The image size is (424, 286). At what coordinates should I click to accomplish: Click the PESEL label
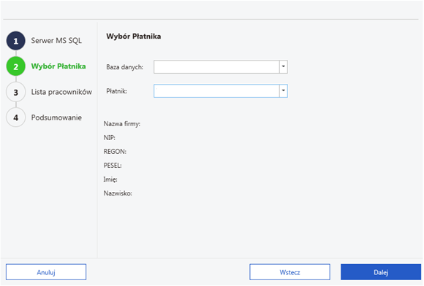coord(113,166)
